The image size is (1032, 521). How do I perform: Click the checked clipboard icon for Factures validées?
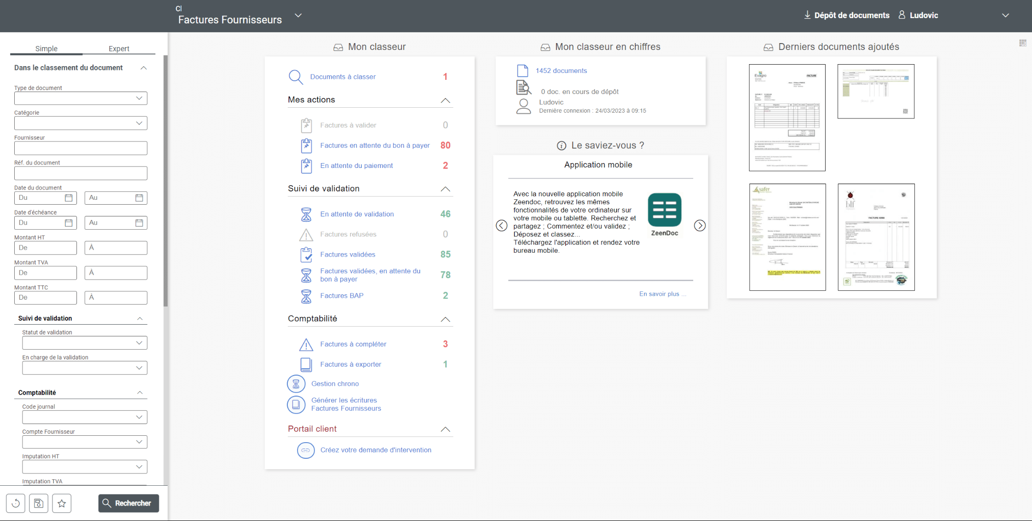tap(306, 255)
